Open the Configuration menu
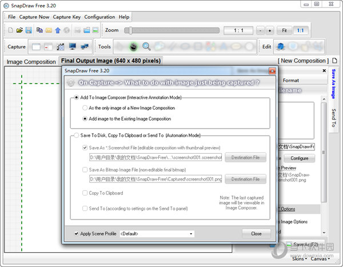The width and height of the screenshot is (343, 267). point(99,17)
